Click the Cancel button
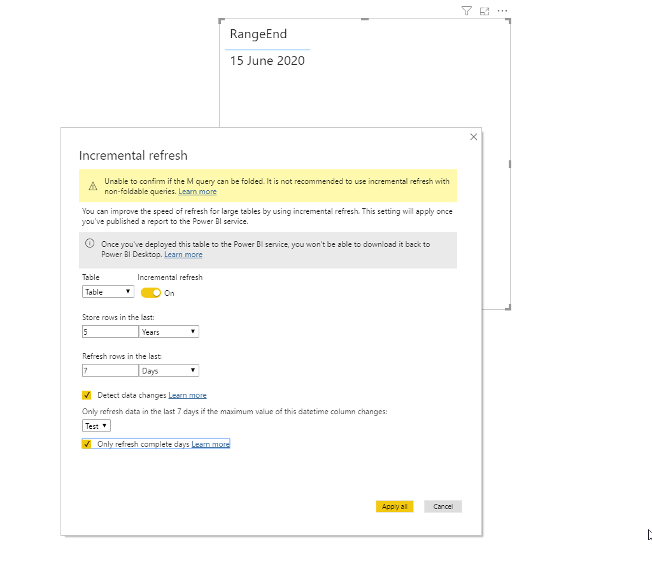This screenshot has width=652, height=579. [443, 506]
